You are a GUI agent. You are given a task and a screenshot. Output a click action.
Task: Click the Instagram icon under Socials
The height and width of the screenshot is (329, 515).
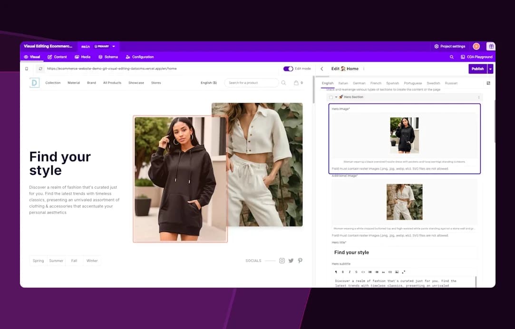point(282,261)
